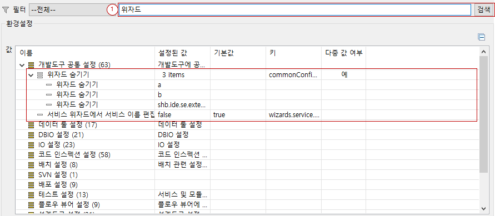Click the wizards.service... key cell
This screenshot has width=495, height=216.
coord(293,115)
